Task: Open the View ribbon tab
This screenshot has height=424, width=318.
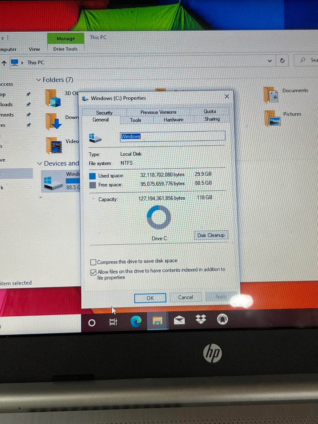Action: [34, 49]
